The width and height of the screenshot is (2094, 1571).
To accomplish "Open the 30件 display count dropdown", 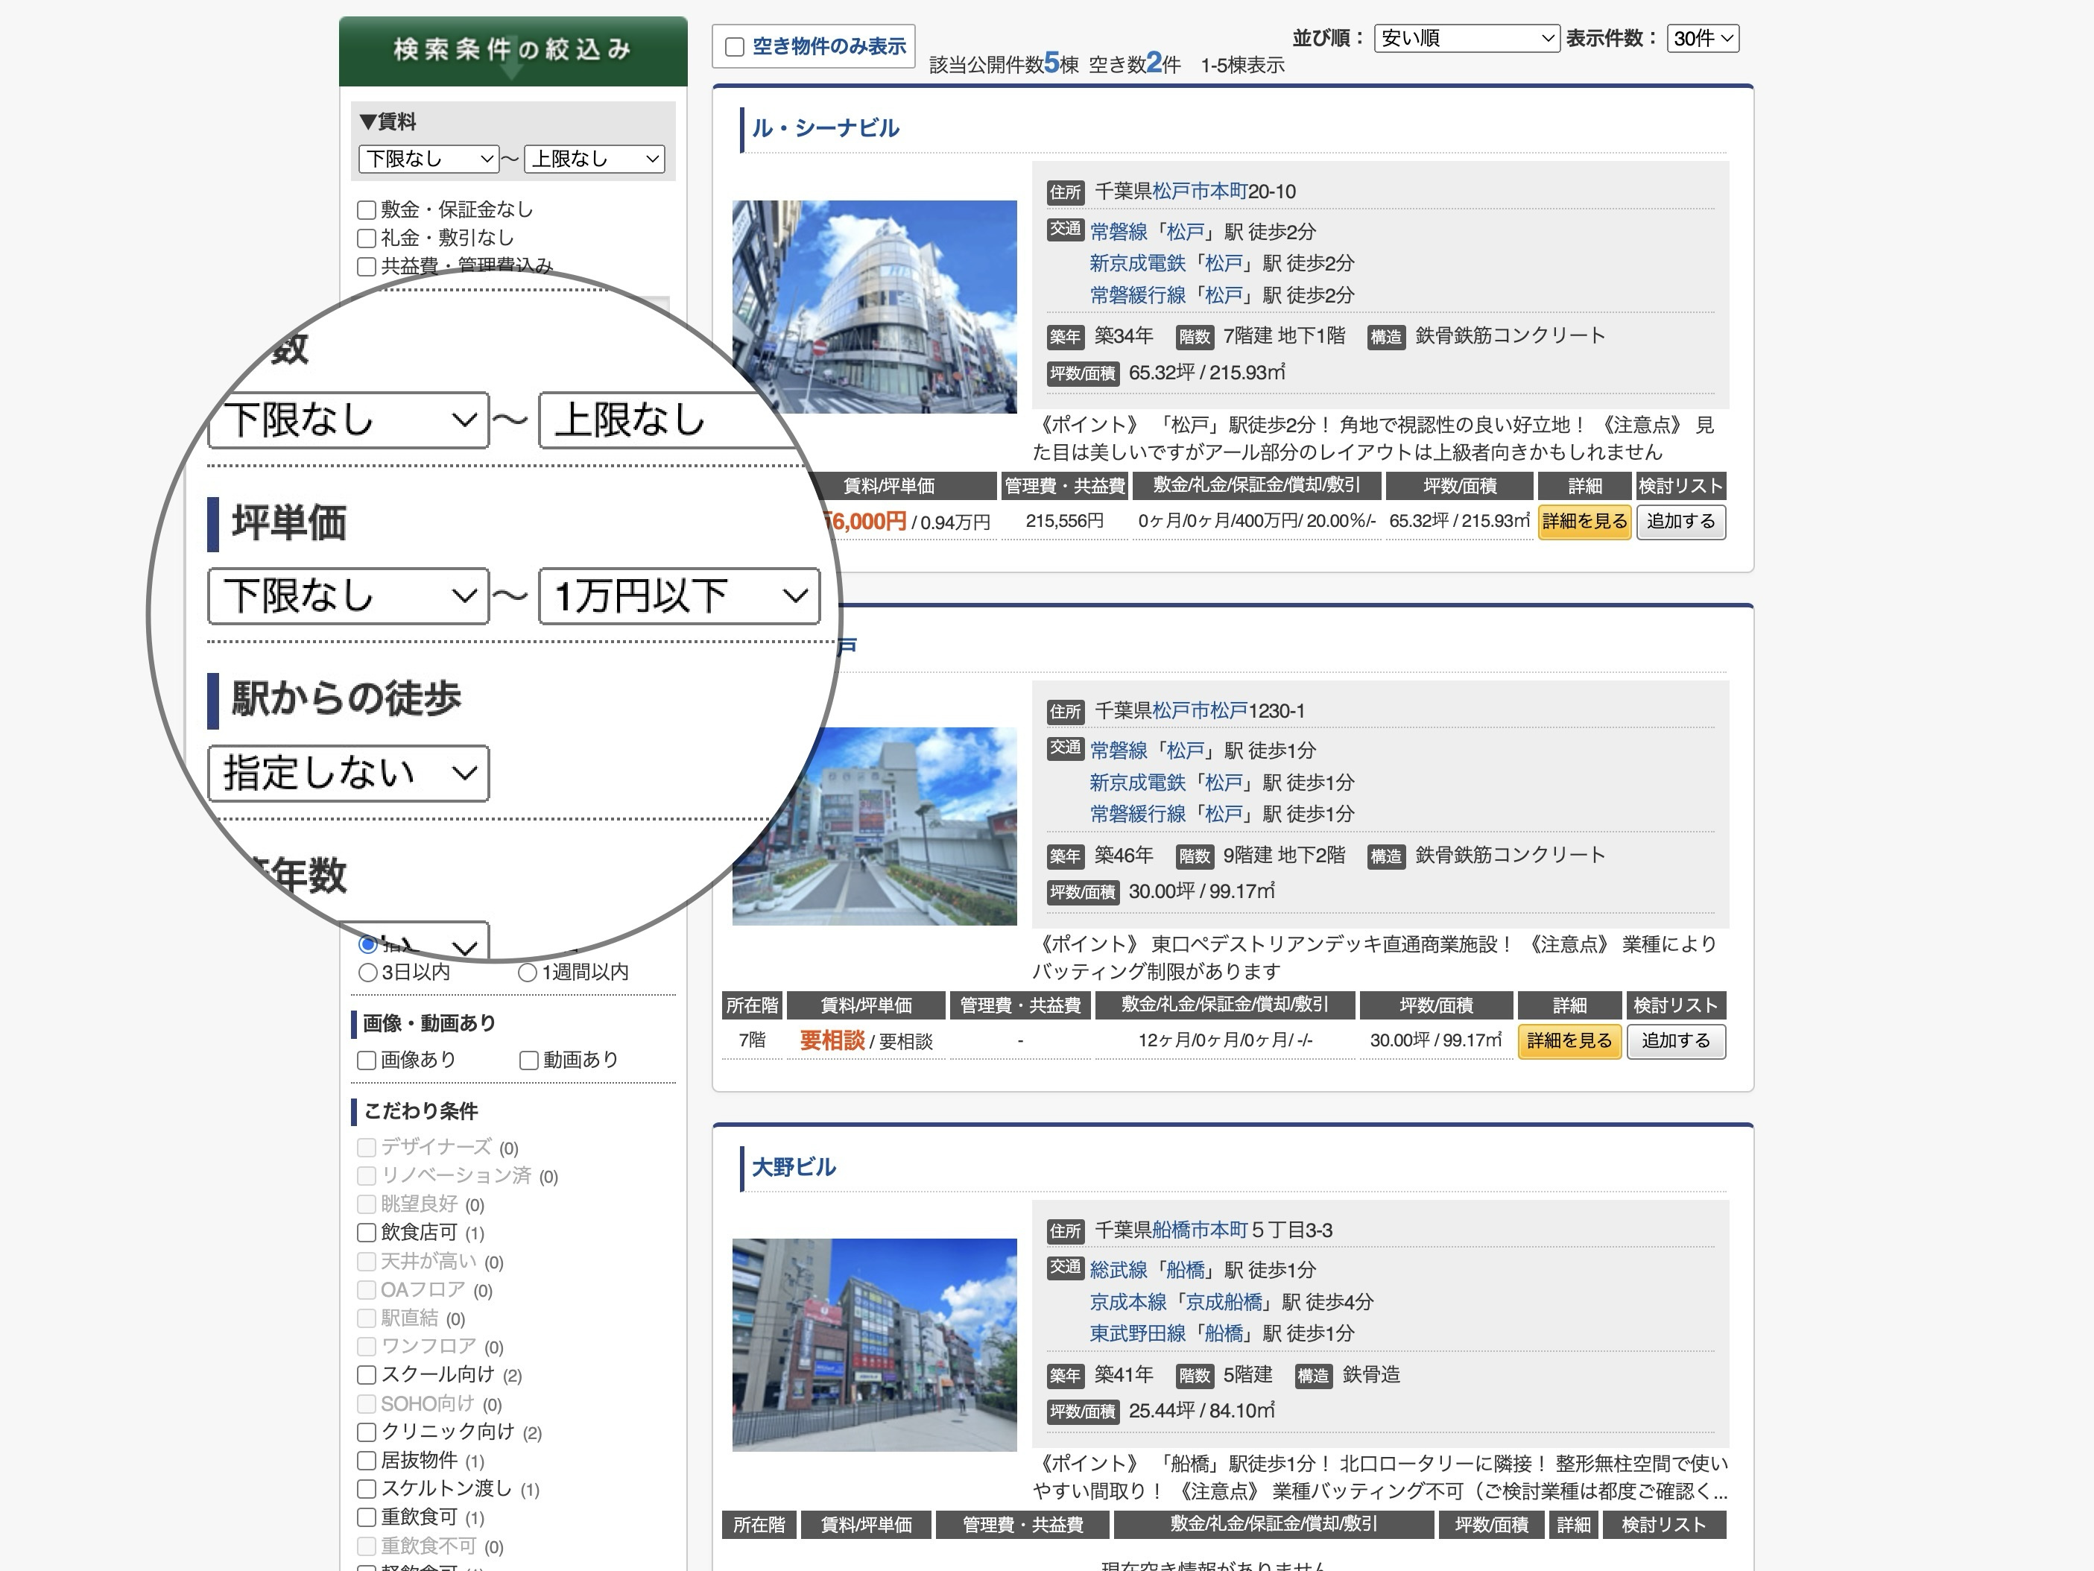I will click(x=1703, y=39).
